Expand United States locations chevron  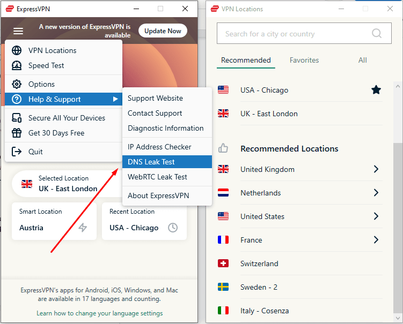click(x=376, y=216)
